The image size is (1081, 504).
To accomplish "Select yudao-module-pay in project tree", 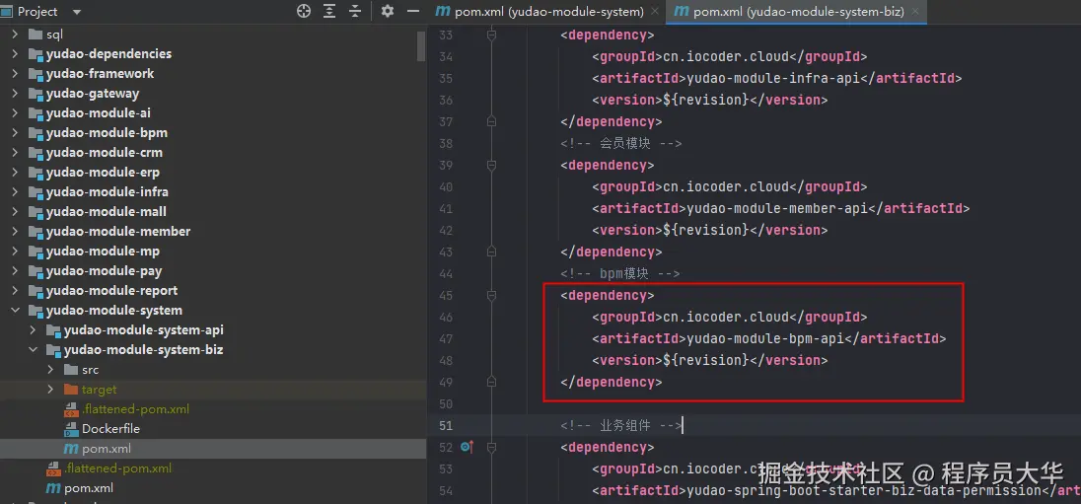I will coord(105,271).
